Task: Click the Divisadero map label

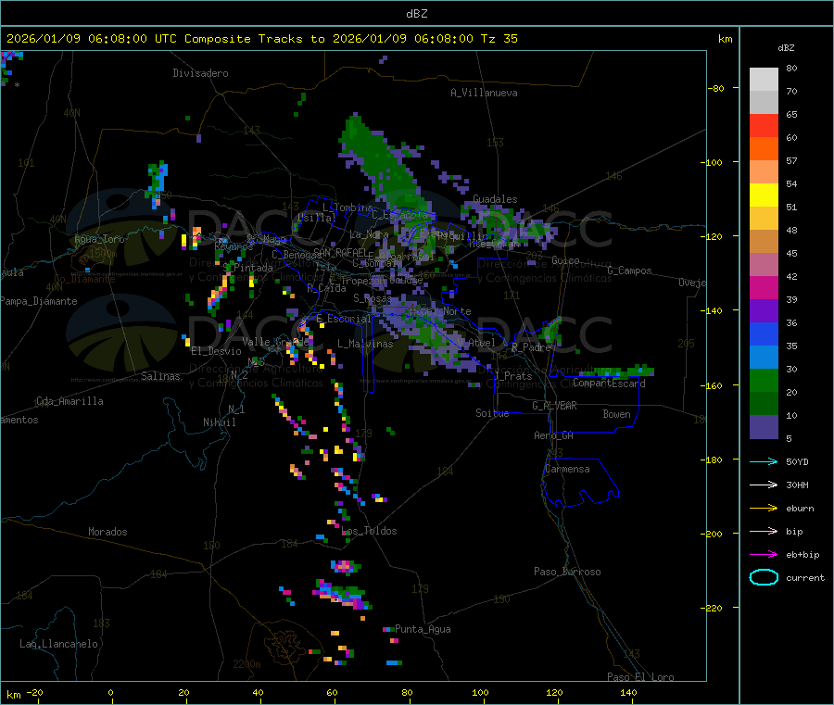Action: (x=200, y=73)
